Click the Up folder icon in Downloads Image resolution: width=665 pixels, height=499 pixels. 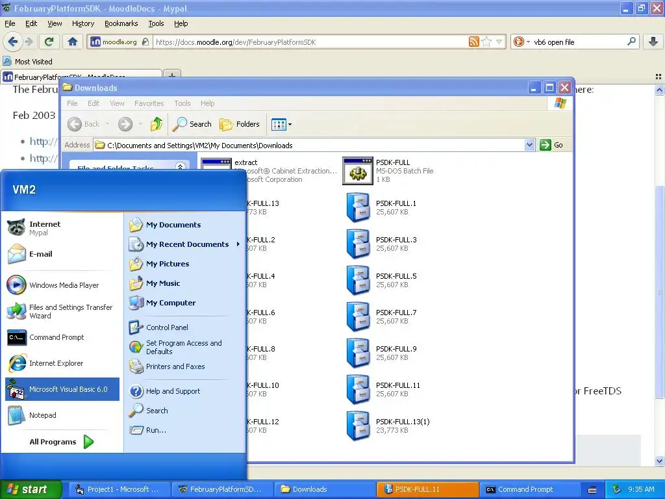pos(156,124)
